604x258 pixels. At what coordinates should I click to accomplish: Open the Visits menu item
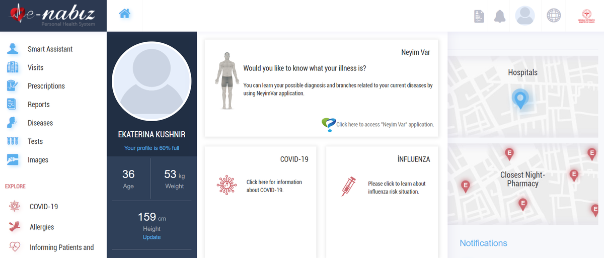pyautogui.click(x=36, y=67)
